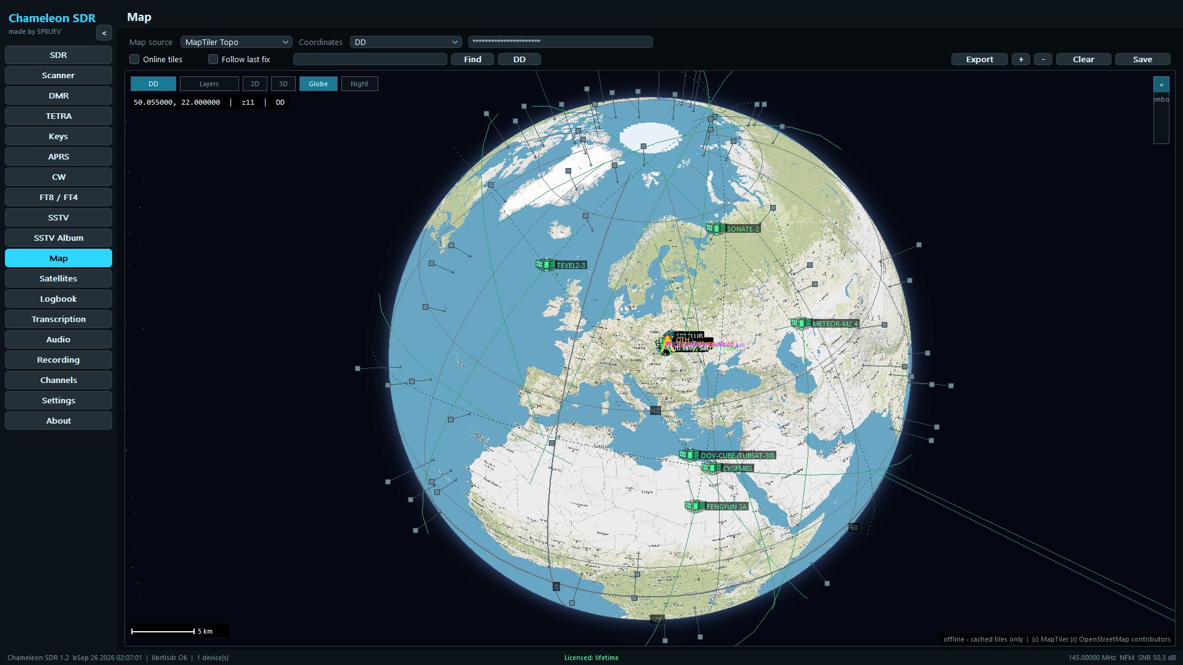Open the Settings section
Screen dimensions: 1183x665
[x=59, y=400]
